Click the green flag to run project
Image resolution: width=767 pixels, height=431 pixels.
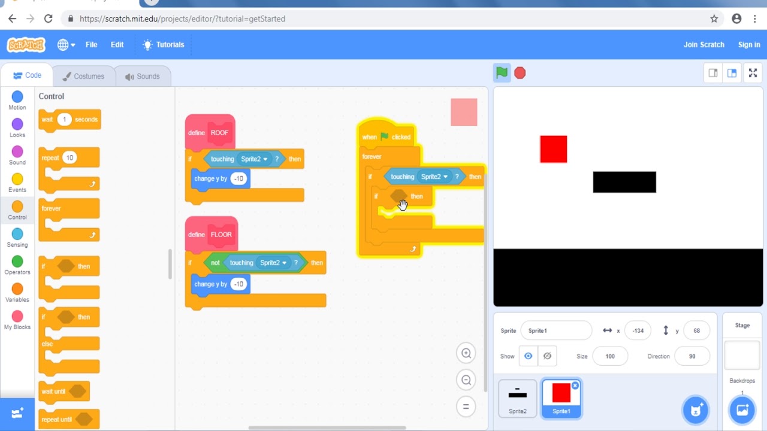502,73
